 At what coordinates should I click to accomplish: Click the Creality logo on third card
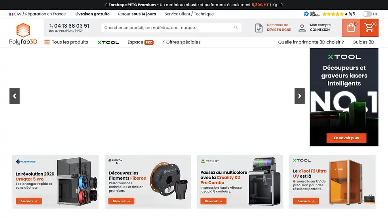pos(210,161)
